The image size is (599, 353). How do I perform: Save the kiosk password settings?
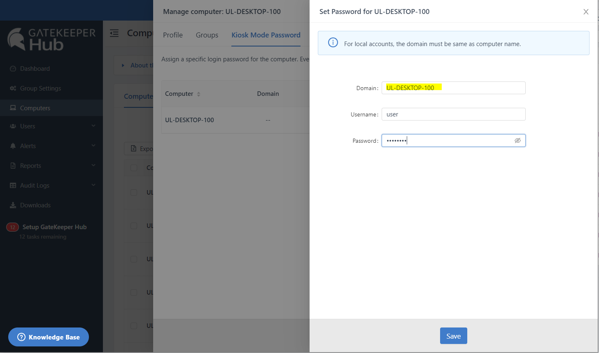[x=453, y=336]
